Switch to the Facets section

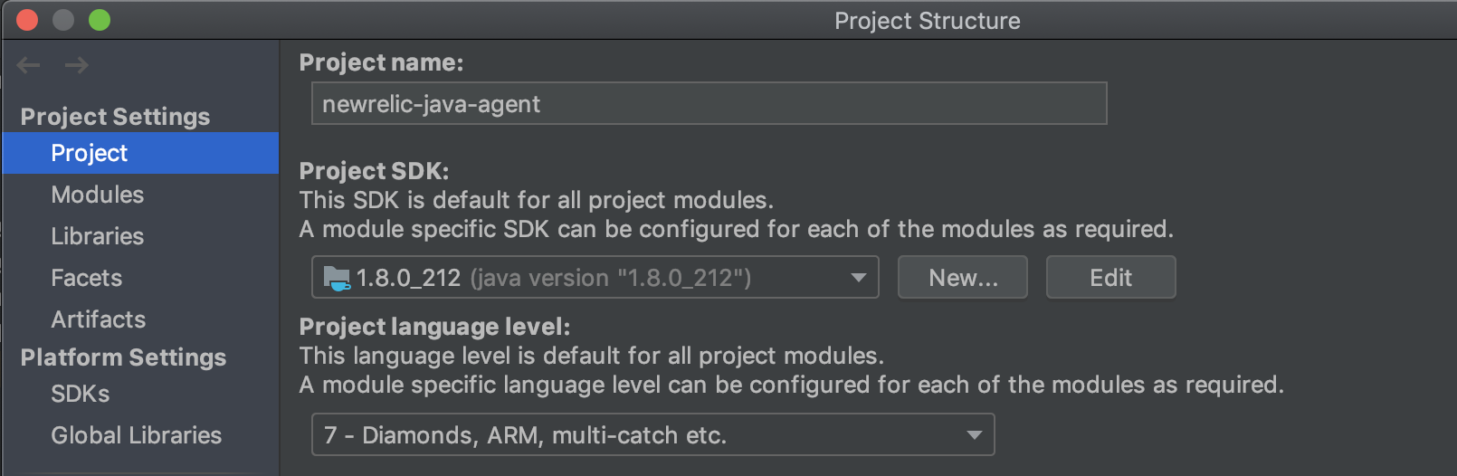(x=87, y=278)
